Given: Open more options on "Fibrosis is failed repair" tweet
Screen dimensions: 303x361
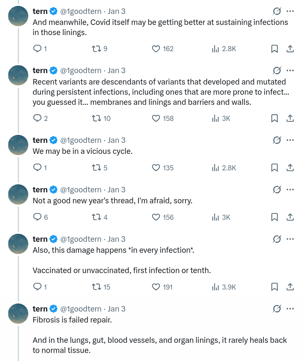Looking at the screenshot, I should 290,309.
